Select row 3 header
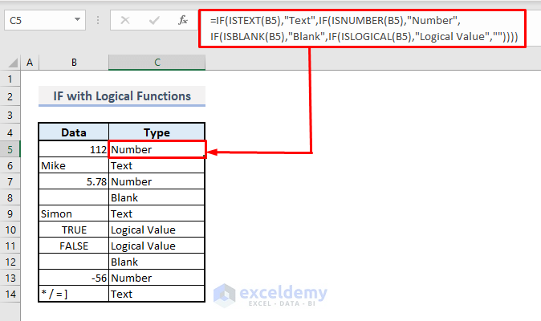Viewport: 541px width, 321px height. 10,115
